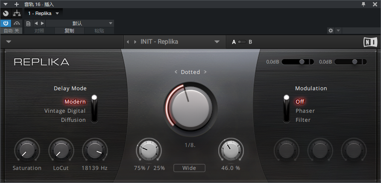The width and height of the screenshot is (381, 183).
Task: Click the Dotted time mode label
Action: click(x=190, y=72)
